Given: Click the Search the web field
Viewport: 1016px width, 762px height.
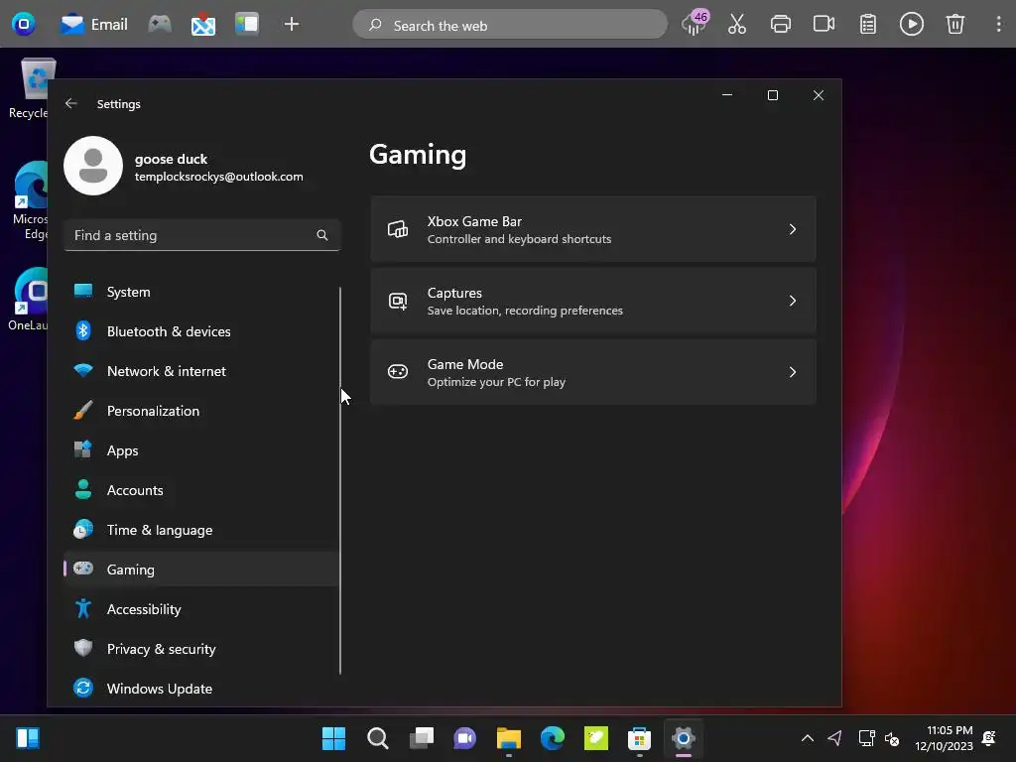Looking at the screenshot, I should coord(510,25).
